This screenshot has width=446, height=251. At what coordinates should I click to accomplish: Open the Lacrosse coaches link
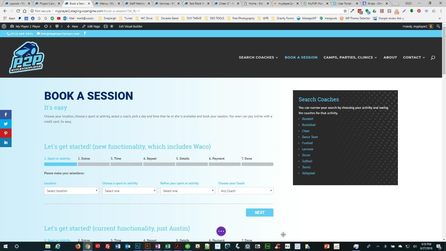point(308,149)
